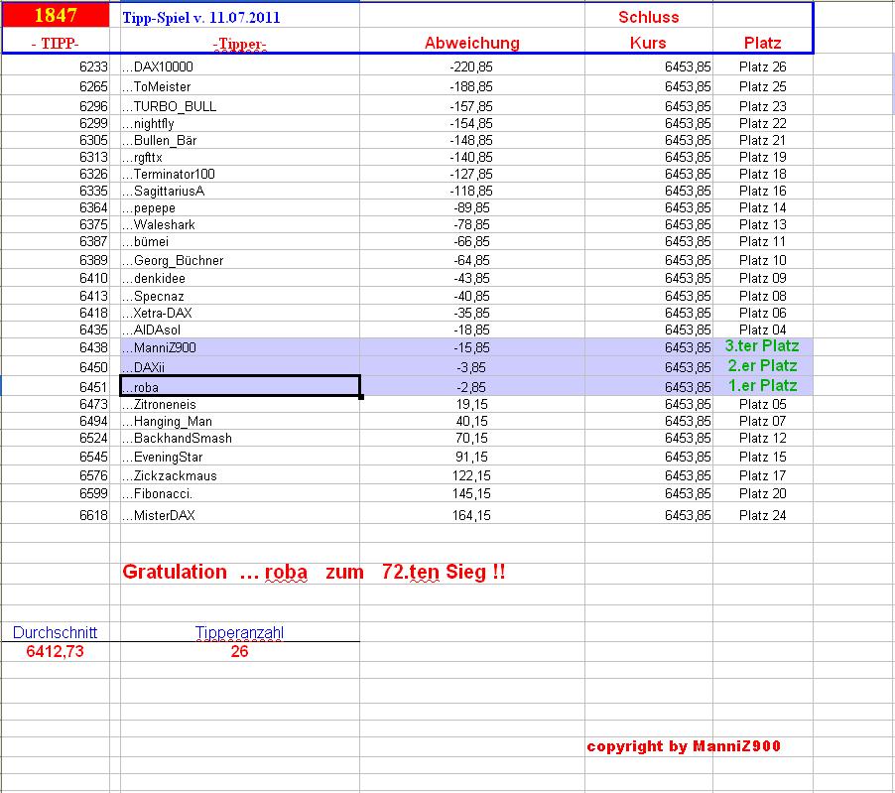Click the 'Platz 19' cell

click(763, 157)
